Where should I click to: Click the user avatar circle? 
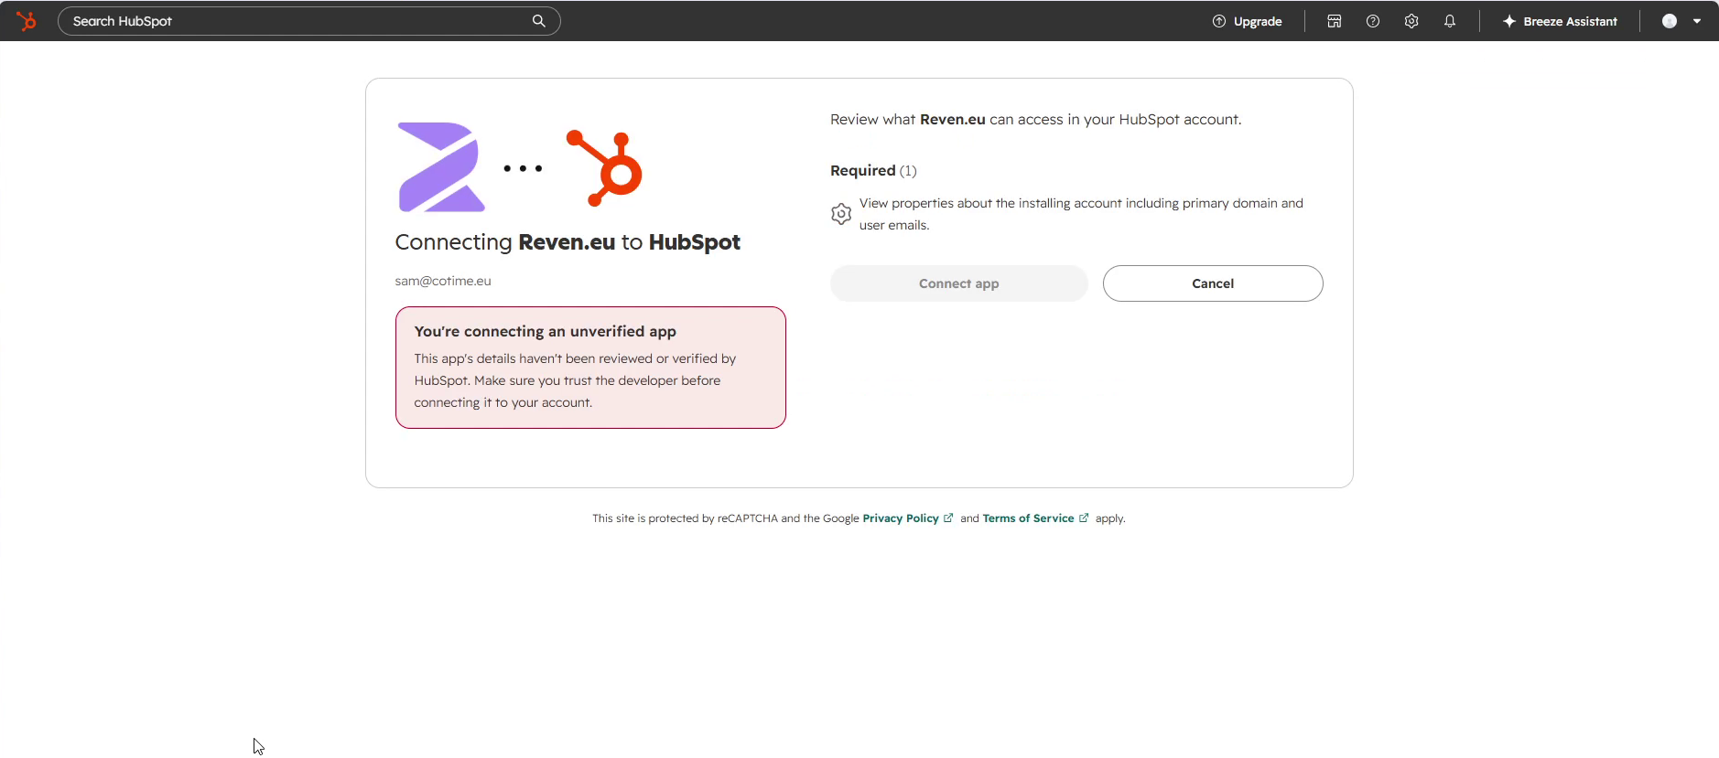(x=1670, y=21)
